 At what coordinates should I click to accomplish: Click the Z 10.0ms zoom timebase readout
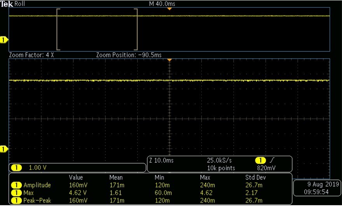[x=161, y=161]
